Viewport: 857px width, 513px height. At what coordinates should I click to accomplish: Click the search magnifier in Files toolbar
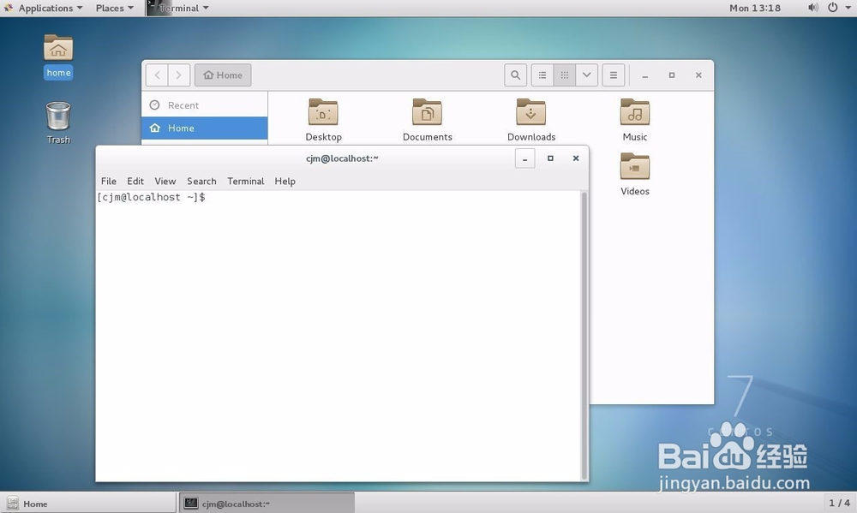pyautogui.click(x=515, y=75)
